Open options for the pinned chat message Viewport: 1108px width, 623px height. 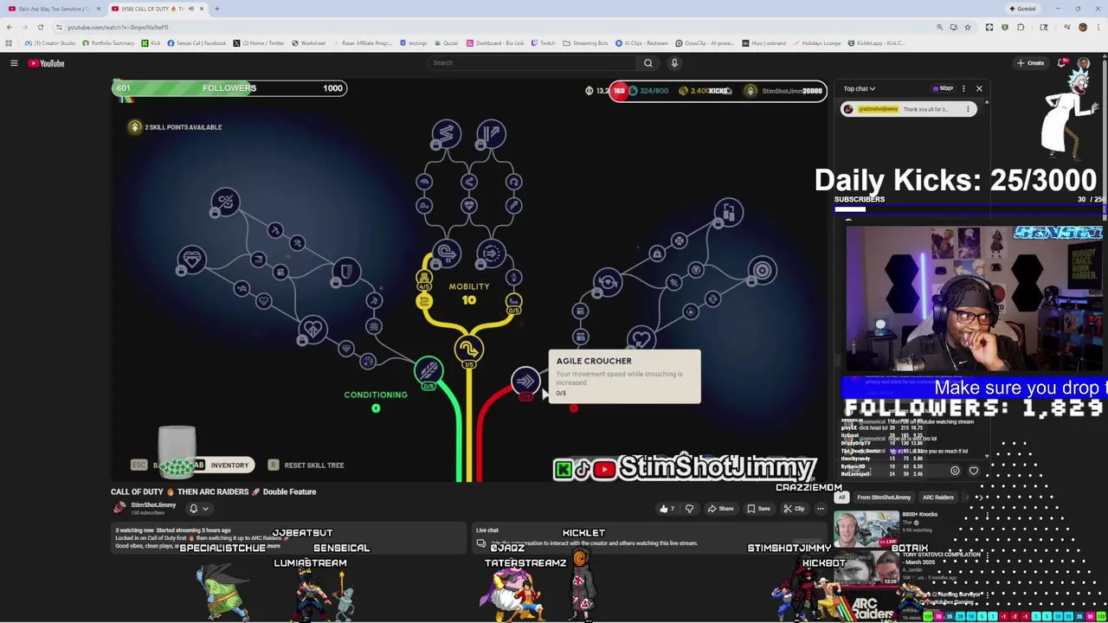(968, 109)
